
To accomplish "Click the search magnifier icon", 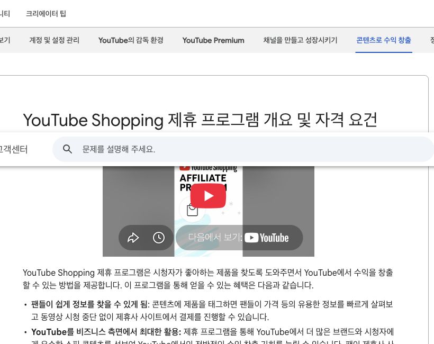I will click(x=67, y=149).
